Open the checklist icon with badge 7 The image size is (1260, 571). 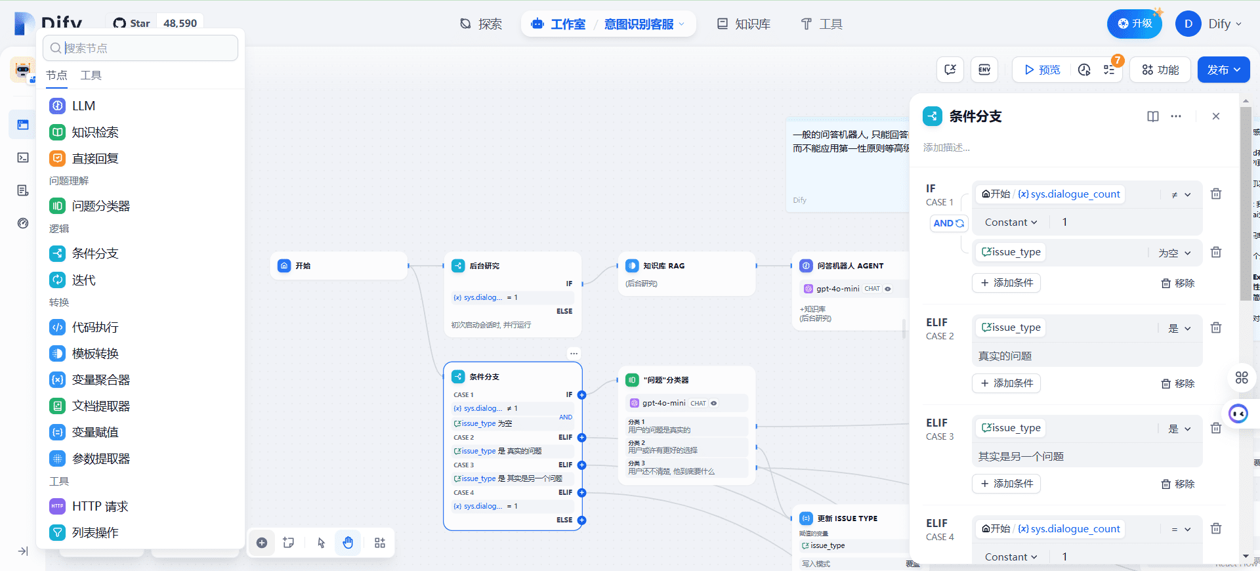click(x=1109, y=70)
